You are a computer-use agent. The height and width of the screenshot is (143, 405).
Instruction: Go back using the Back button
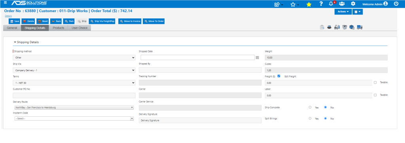(56, 21)
